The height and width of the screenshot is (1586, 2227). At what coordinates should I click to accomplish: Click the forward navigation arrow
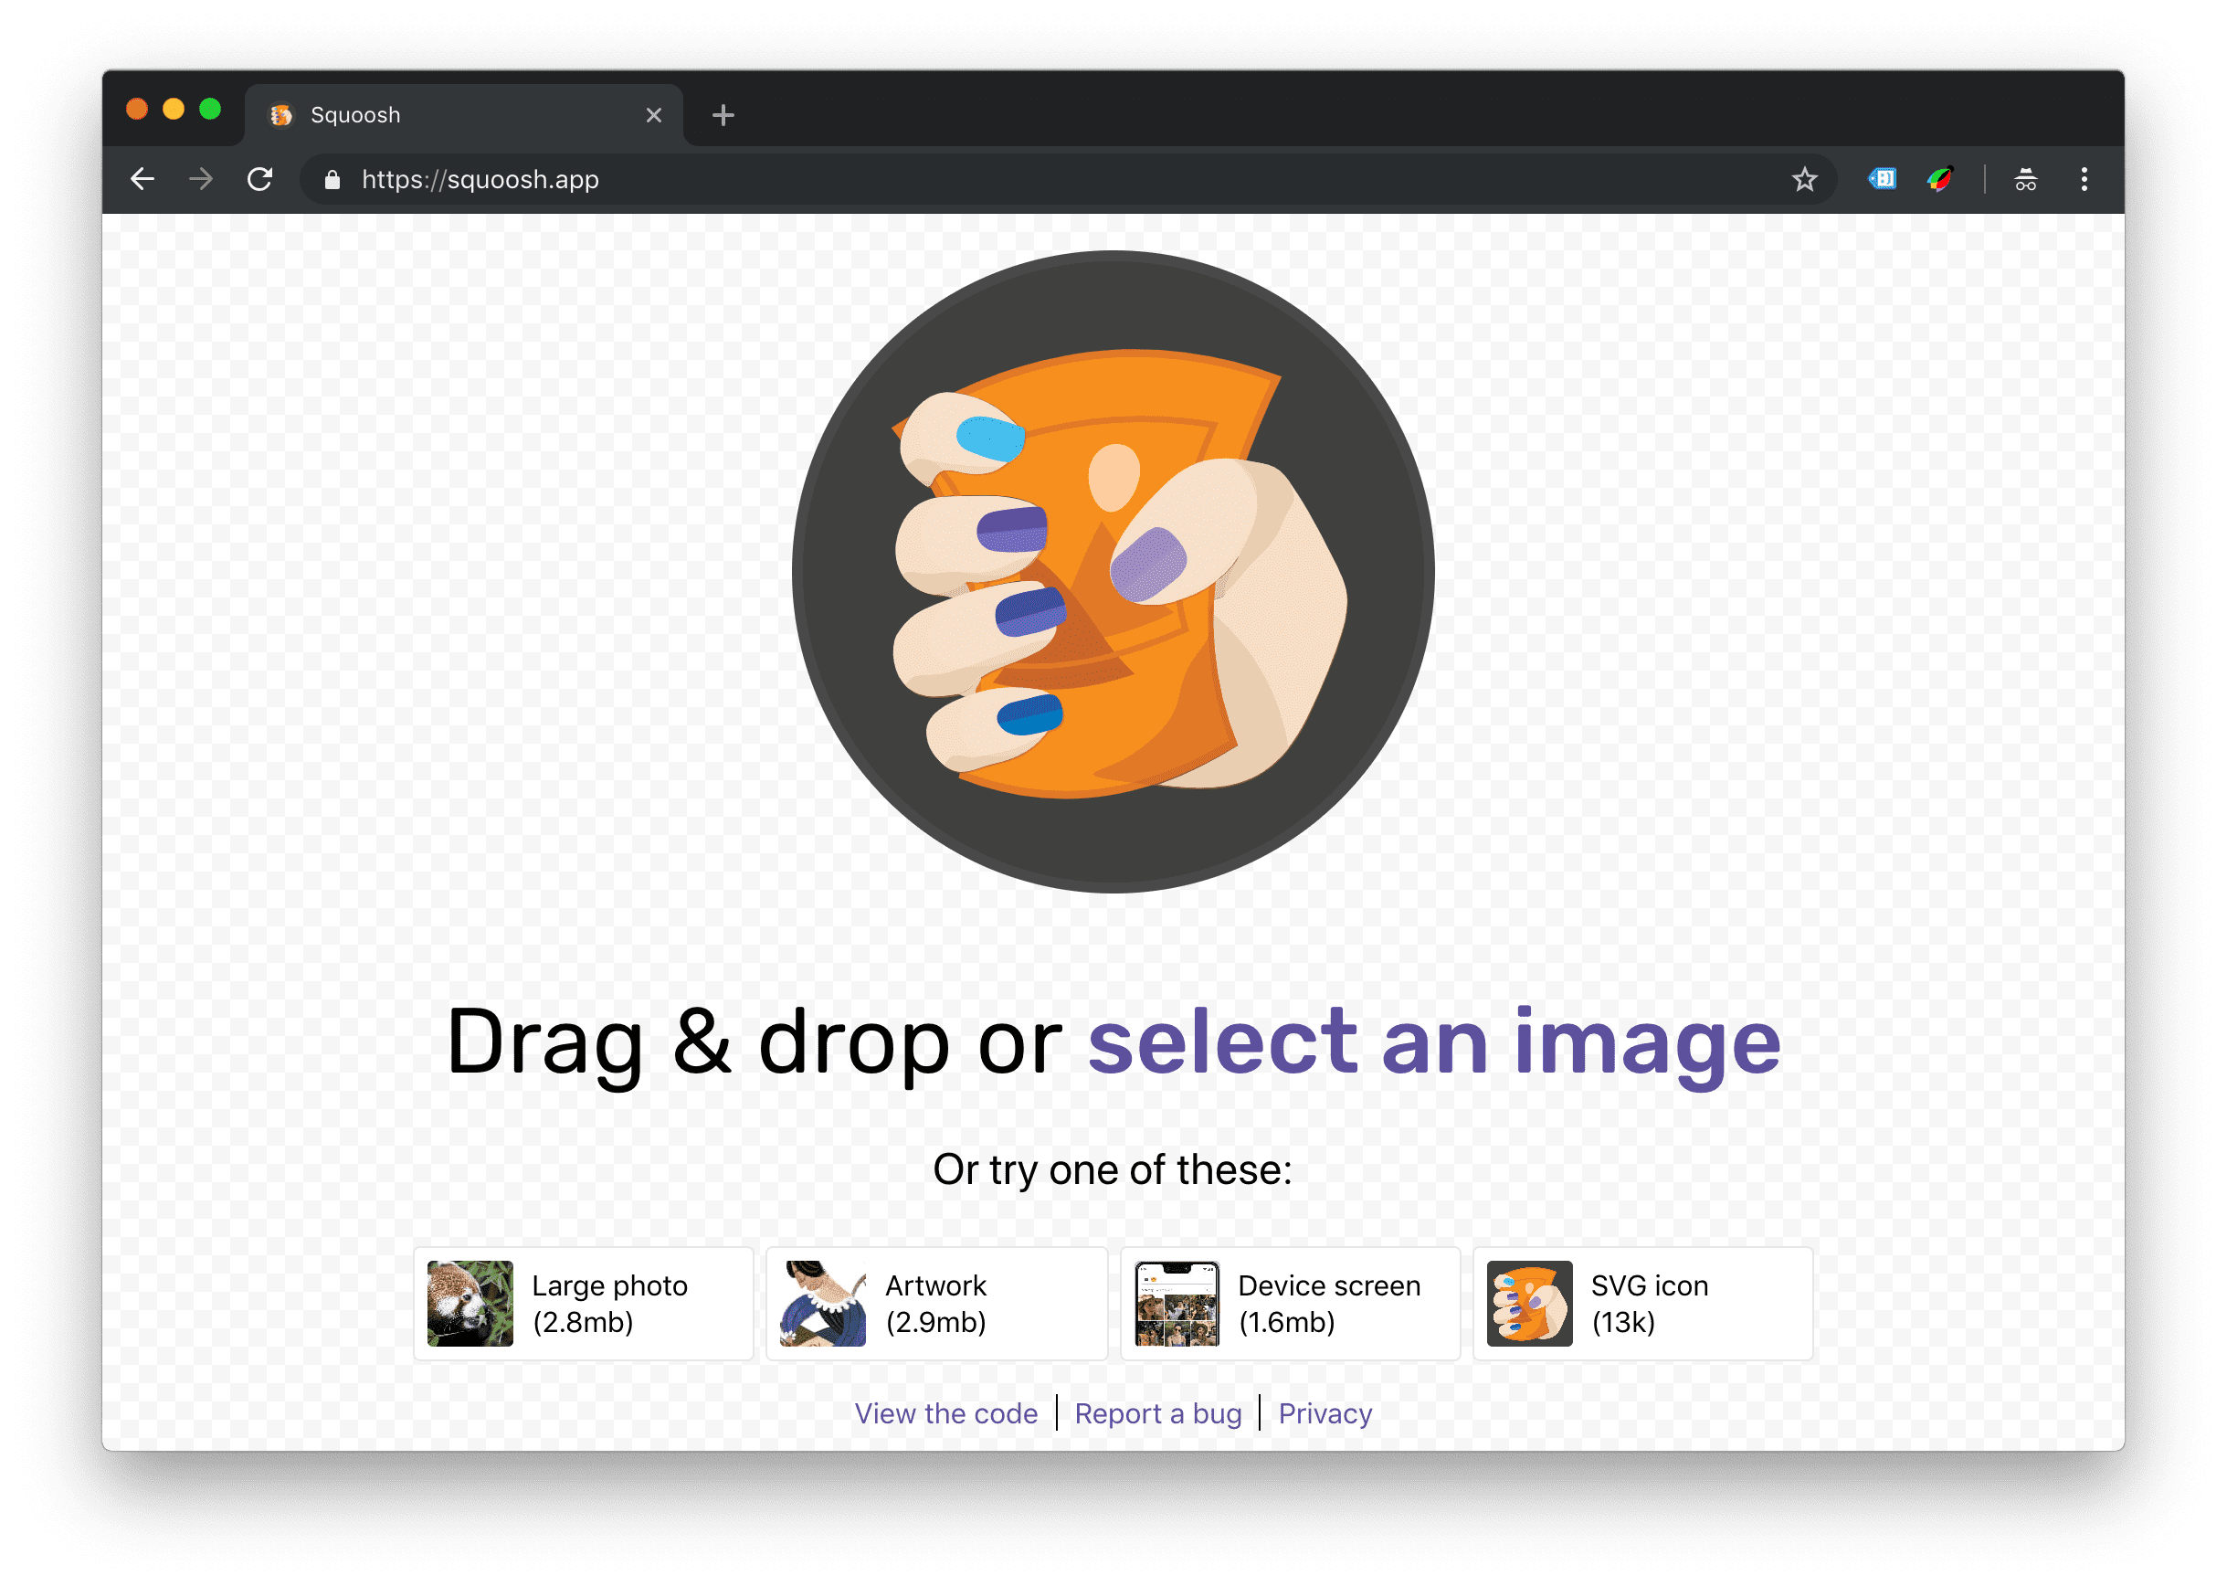click(x=201, y=180)
